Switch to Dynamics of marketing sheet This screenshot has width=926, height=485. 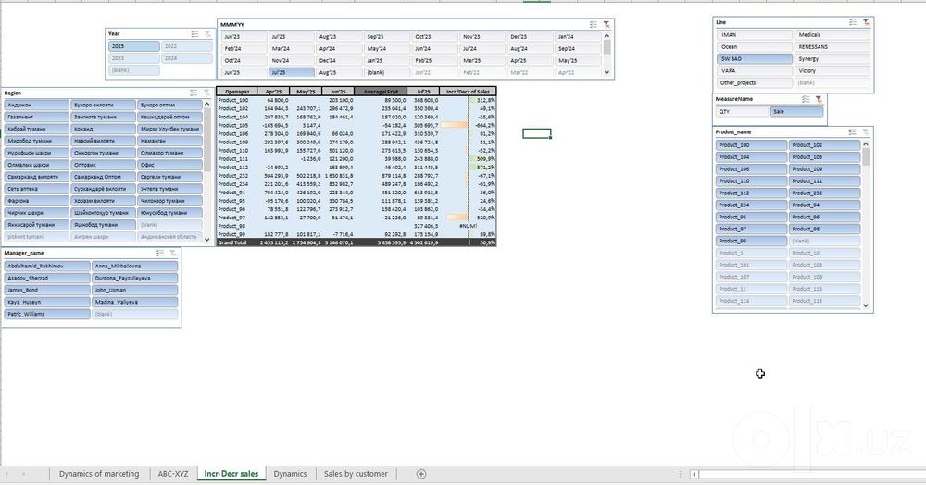coord(99,474)
